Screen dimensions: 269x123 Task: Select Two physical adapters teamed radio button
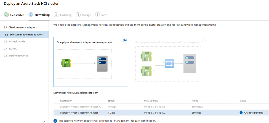coord(204,41)
